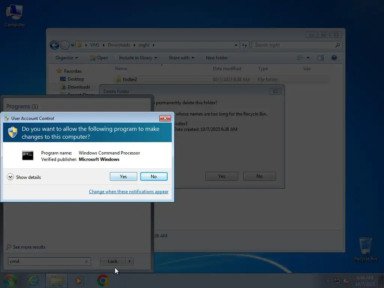Screen dimensions: 384x288
Task: Click the Lock button in Start menu
Action: point(112,261)
